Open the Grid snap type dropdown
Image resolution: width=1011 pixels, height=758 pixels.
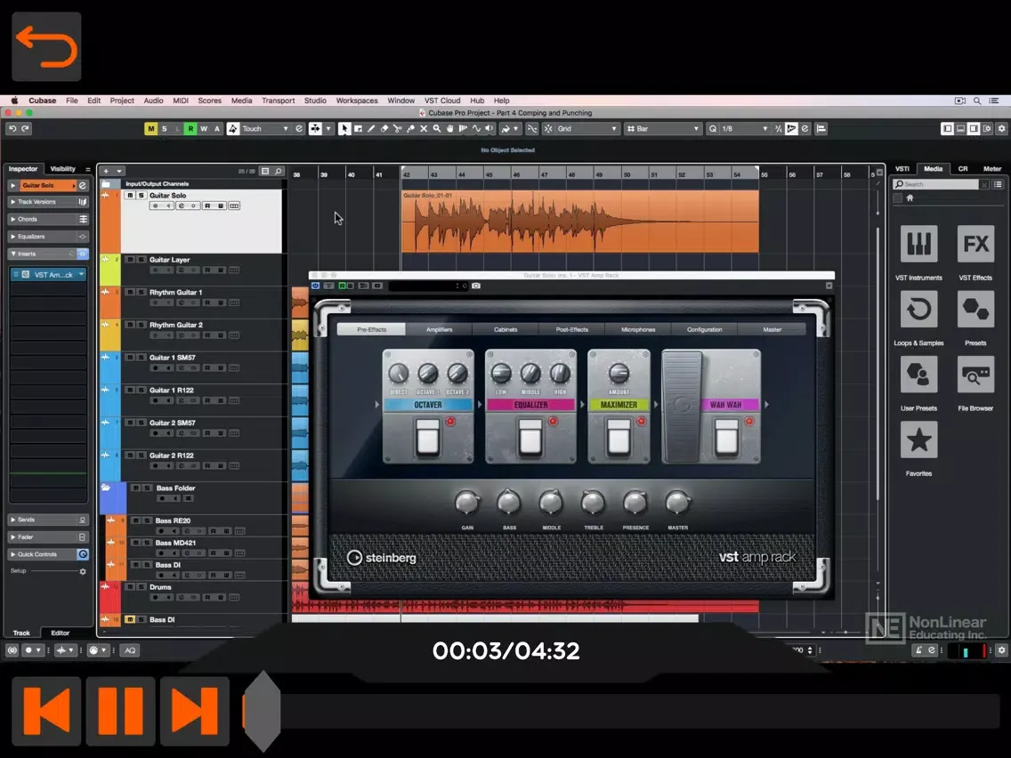tap(586, 129)
